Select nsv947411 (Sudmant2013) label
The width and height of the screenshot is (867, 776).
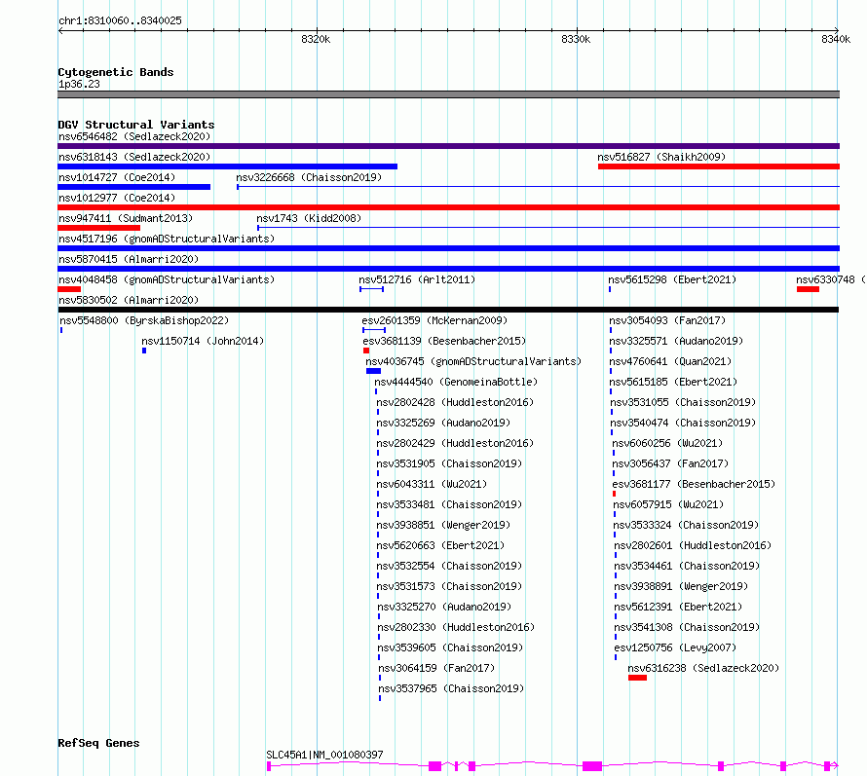126,218
